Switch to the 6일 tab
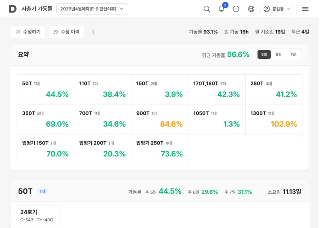Image resolution: width=324 pixels, height=228 pixels. pyautogui.click(x=279, y=54)
